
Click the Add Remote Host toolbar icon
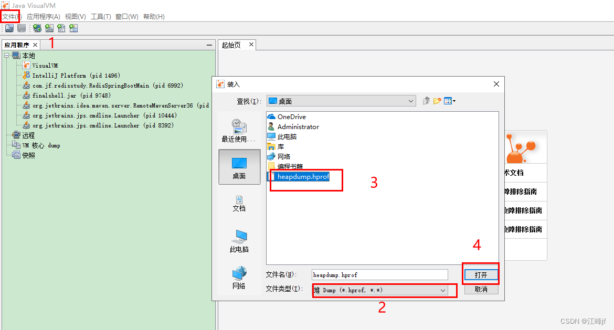[x=37, y=28]
